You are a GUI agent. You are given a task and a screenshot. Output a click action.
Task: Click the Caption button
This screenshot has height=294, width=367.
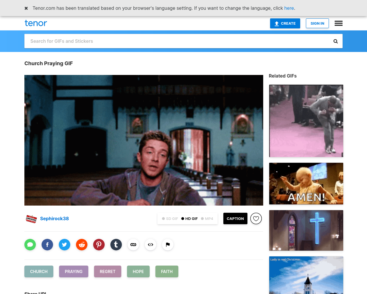pos(235,218)
